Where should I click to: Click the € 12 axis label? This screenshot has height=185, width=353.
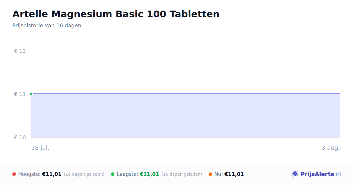20,51
